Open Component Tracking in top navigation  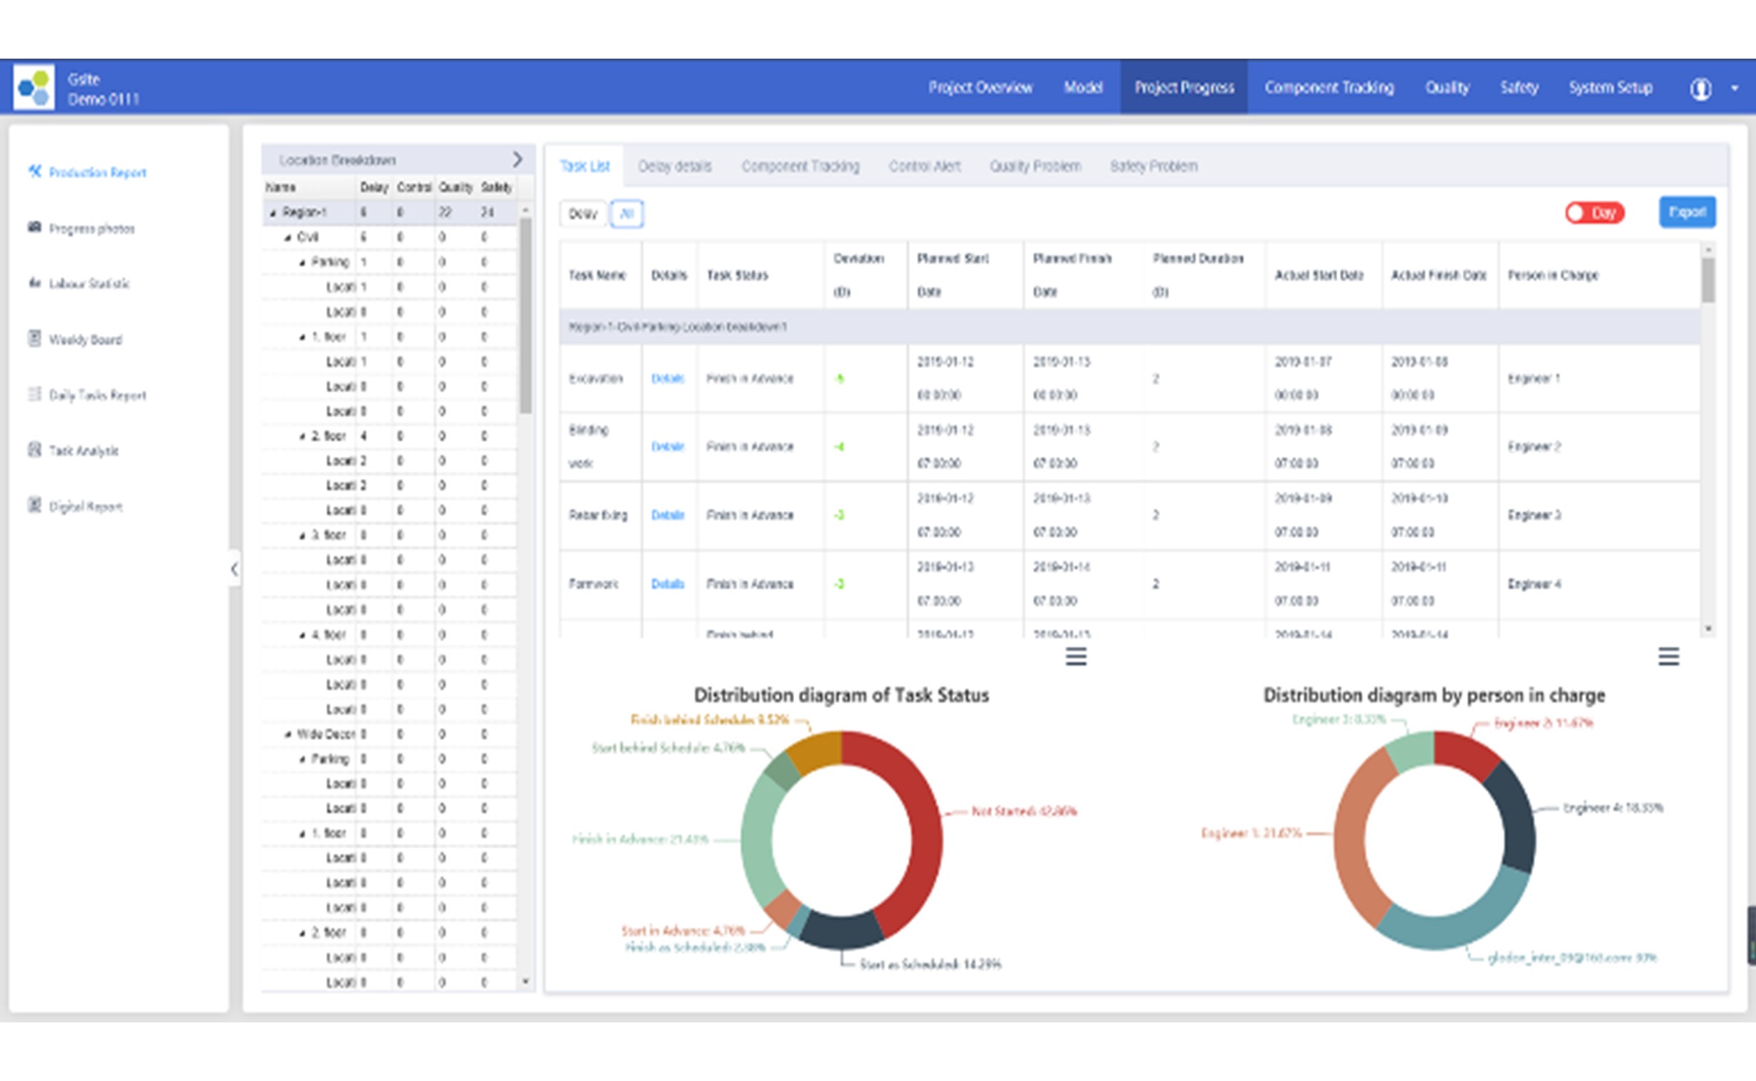[1329, 88]
